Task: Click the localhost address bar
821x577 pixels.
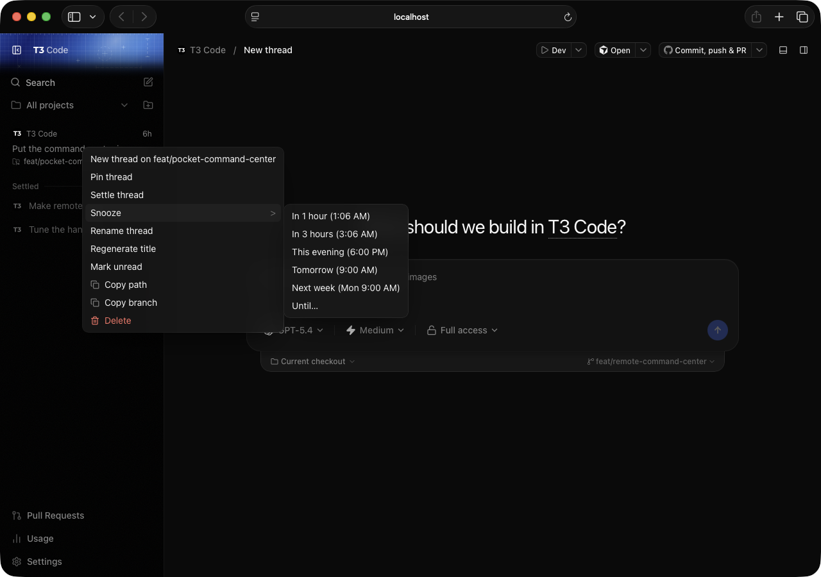Action: pyautogui.click(x=410, y=17)
